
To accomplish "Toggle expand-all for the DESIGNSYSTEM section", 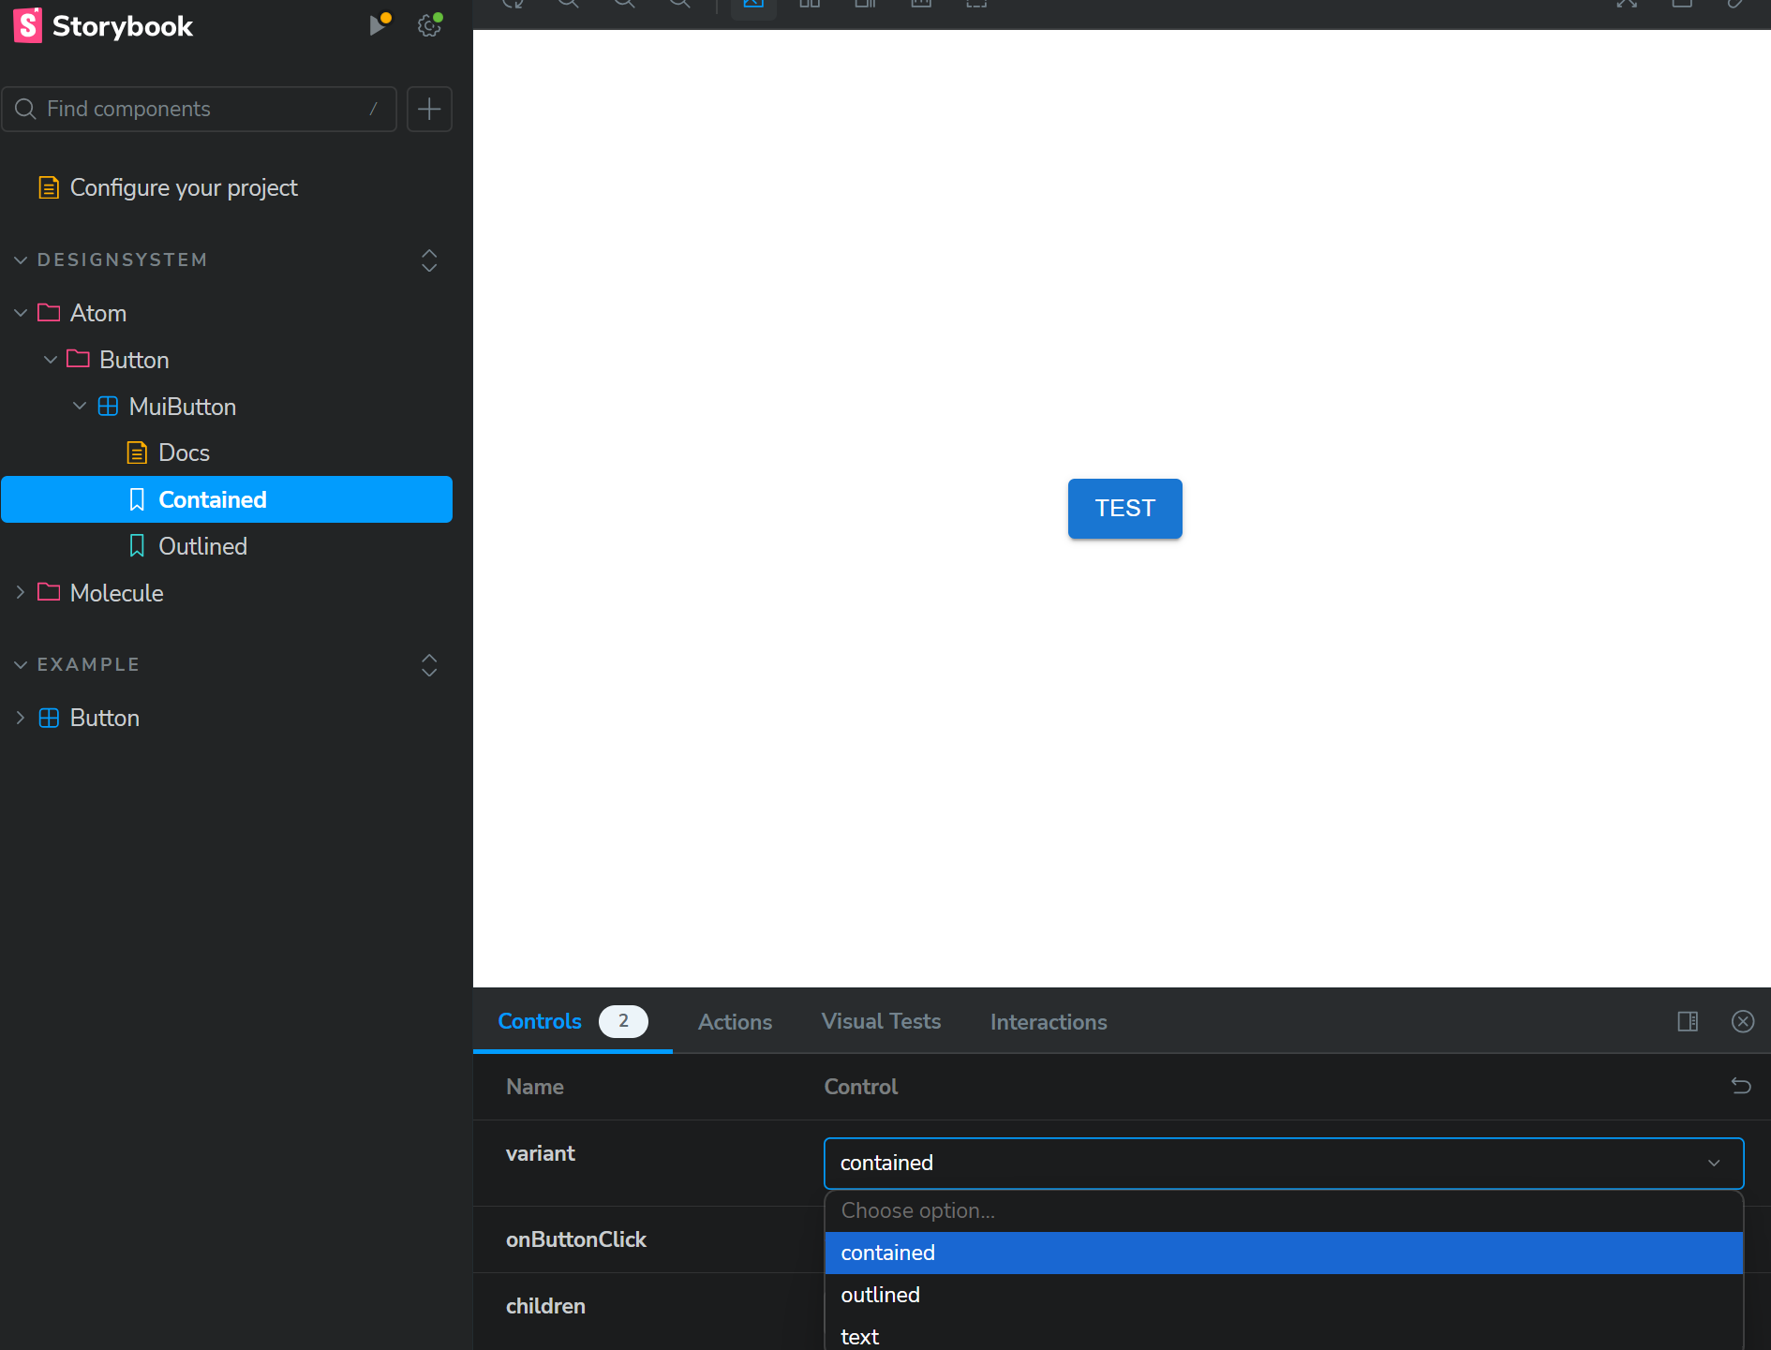I will click(x=429, y=260).
